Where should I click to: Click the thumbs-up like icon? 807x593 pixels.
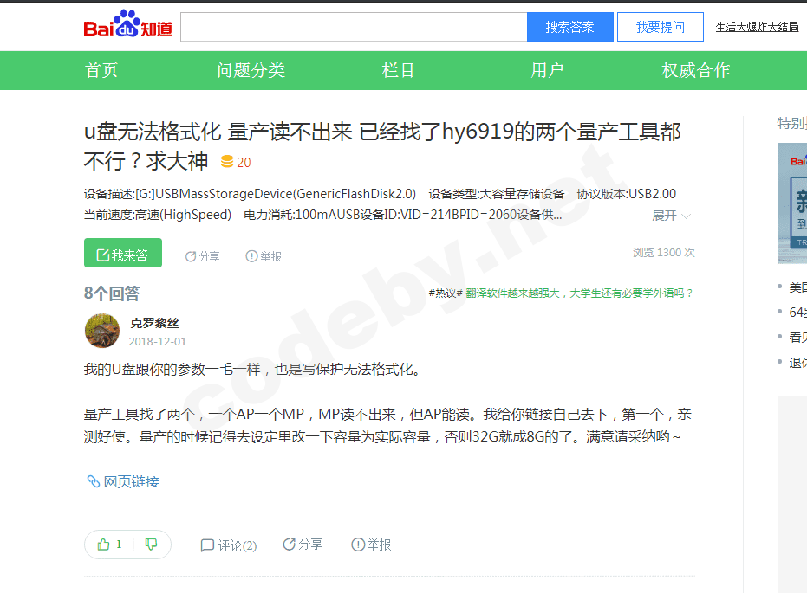click(103, 545)
